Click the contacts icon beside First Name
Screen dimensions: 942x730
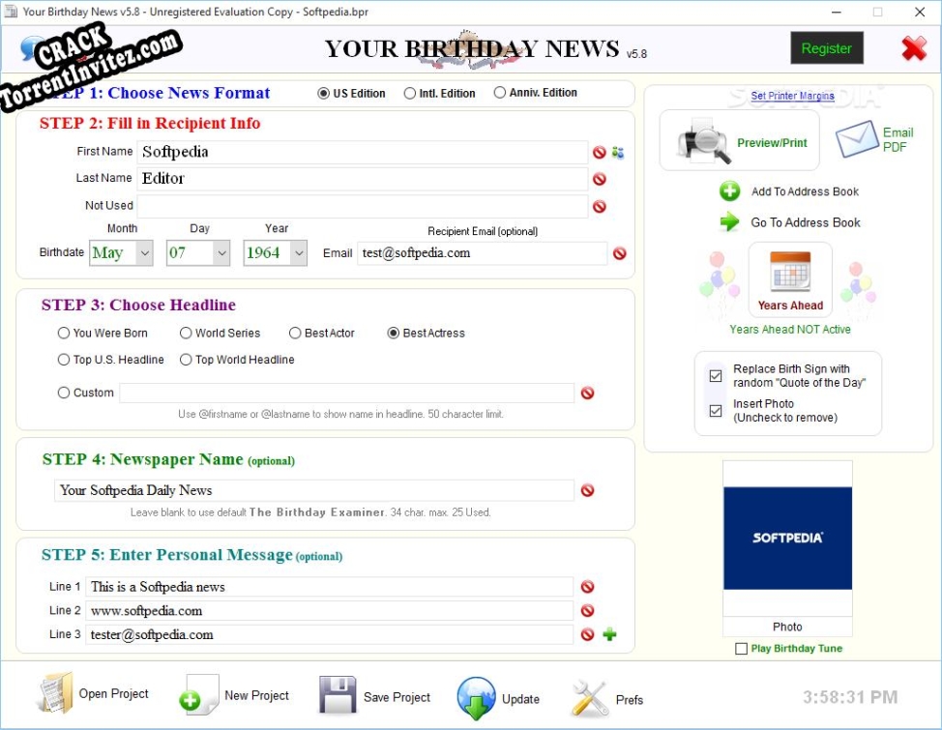[x=617, y=152]
